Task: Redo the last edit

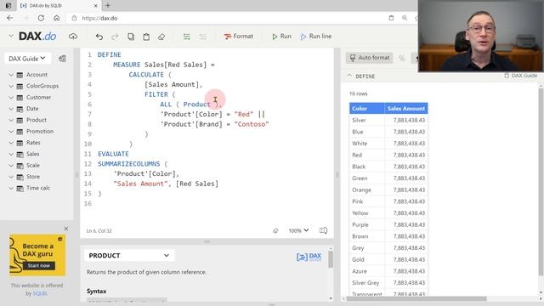Action: tap(115, 37)
